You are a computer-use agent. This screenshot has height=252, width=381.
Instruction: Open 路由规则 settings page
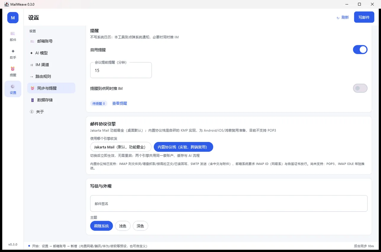point(51,76)
